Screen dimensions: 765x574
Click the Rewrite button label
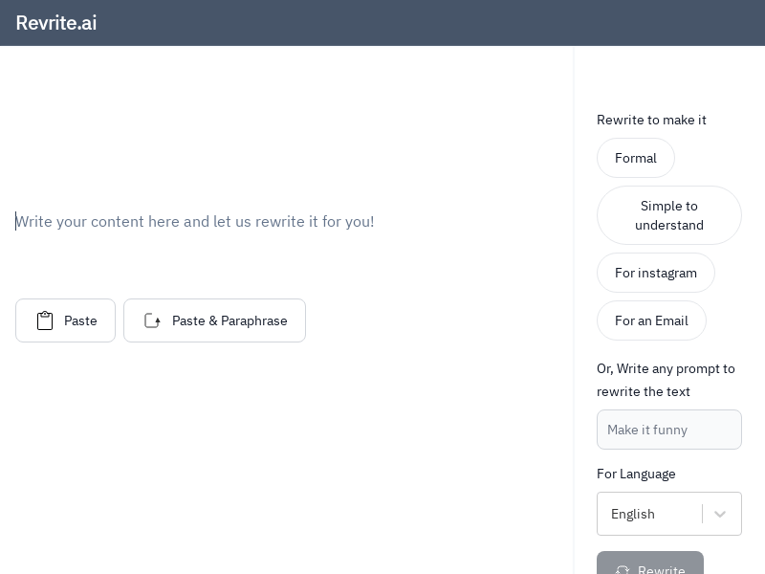click(662, 569)
